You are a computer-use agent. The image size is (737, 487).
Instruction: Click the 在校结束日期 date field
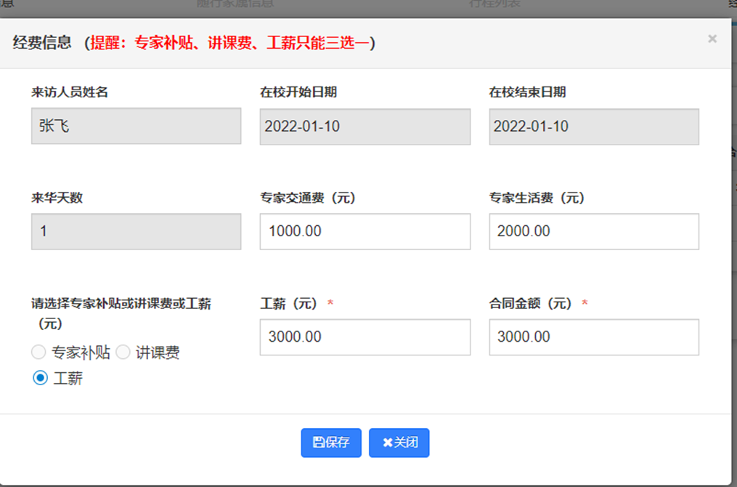(593, 126)
